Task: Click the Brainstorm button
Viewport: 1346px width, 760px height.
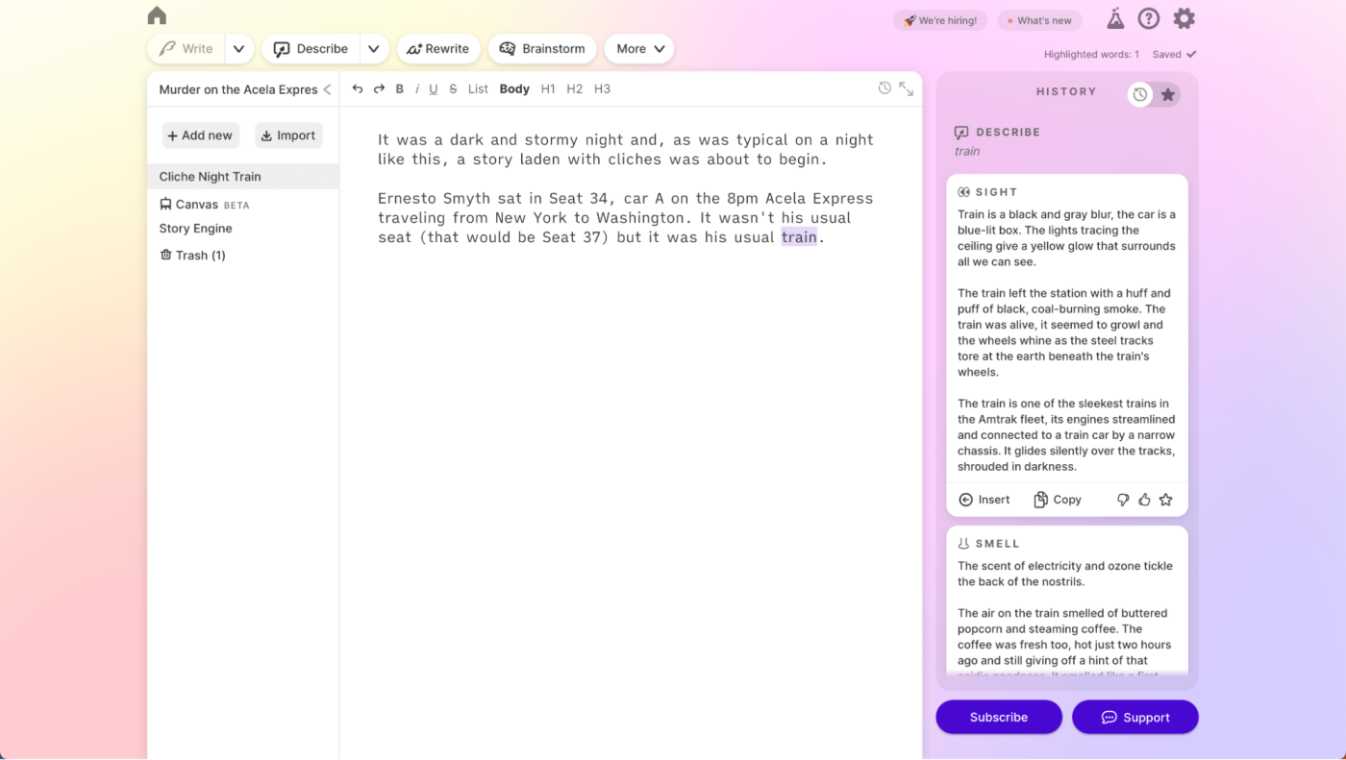Action: coord(542,49)
